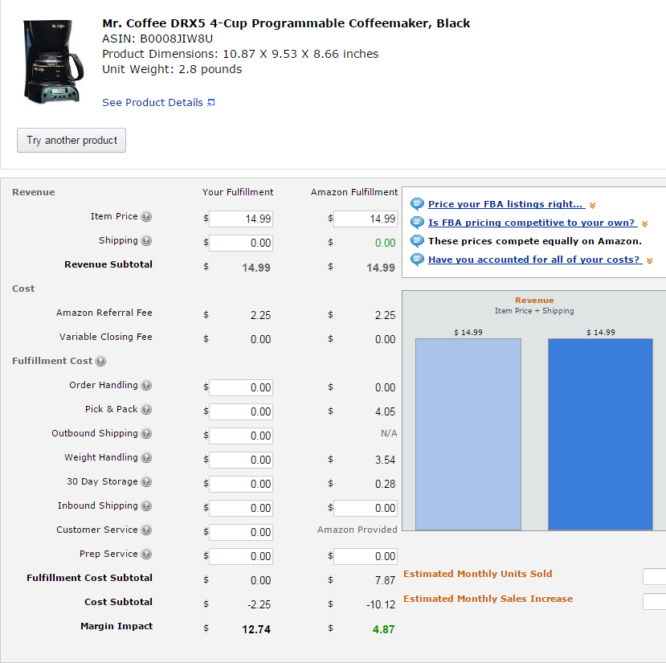Focus Amazon Fulfillment Inbound Shipping field
The width and height of the screenshot is (666, 663).
pos(366,508)
